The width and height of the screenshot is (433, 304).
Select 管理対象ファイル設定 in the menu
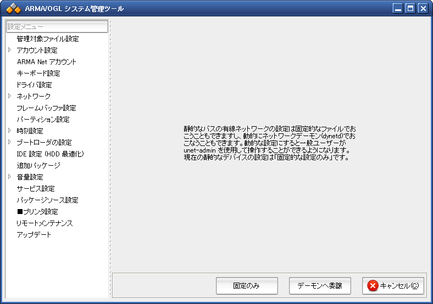[47, 39]
